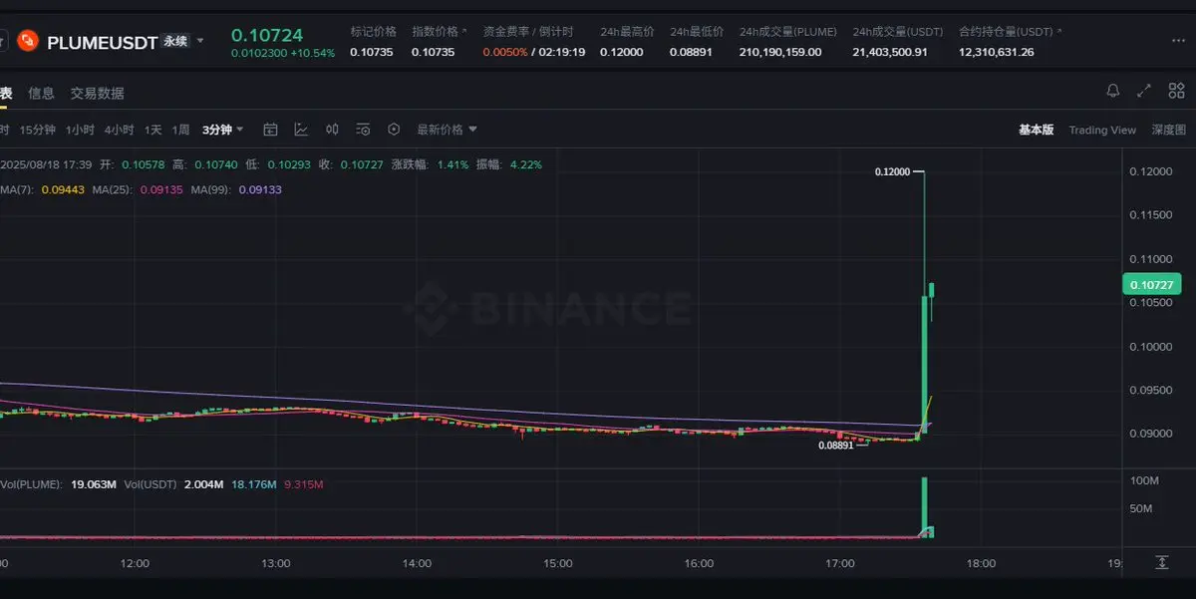The height and width of the screenshot is (599, 1196).
Task: Switch to the 交易数据 tab
Action: click(x=97, y=93)
